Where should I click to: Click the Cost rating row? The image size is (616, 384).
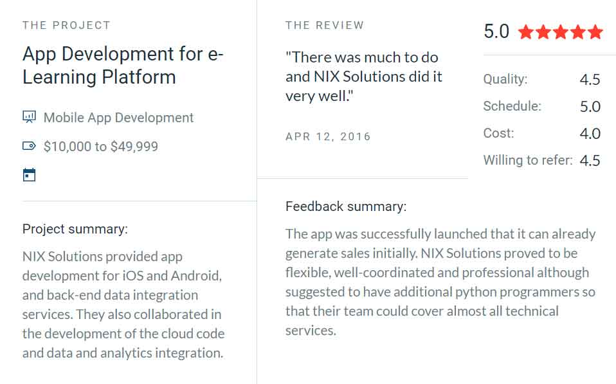[542, 134]
